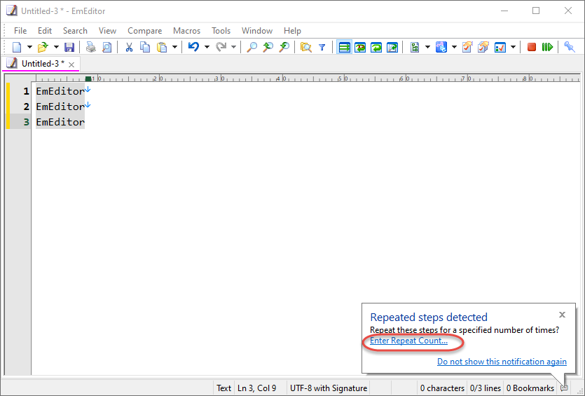Click the 0 Bookmarks status bar entry
Viewport: 585px width, 396px height.
pyautogui.click(x=530, y=388)
